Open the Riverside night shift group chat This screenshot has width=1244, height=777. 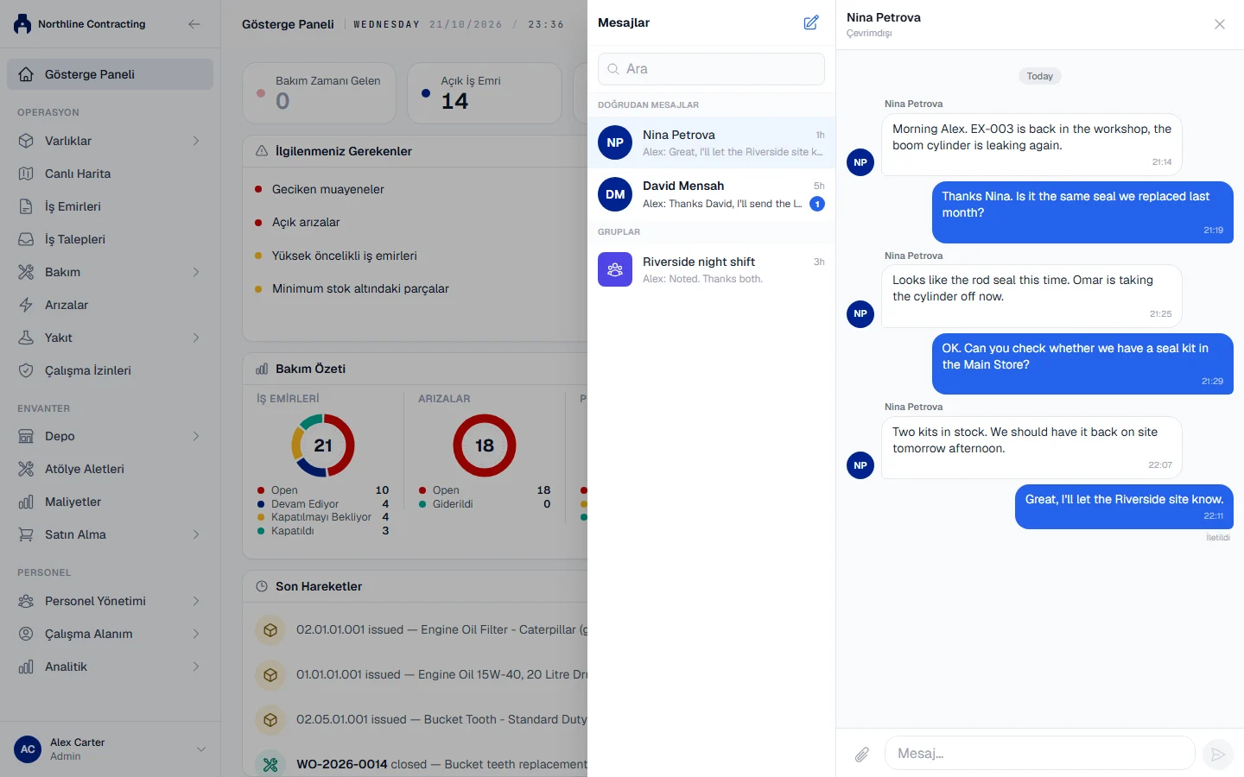tap(711, 269)
